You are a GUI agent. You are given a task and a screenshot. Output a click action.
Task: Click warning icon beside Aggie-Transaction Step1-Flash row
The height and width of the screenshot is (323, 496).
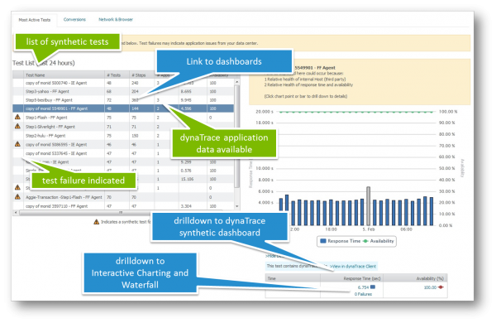17,197
